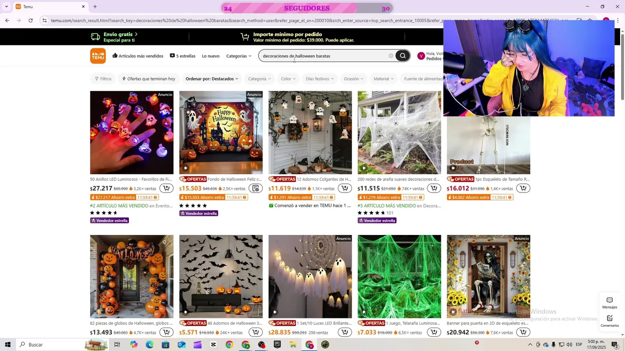Open the balloon arch product image
Screen dimensions: 625x351
pos(132,276)
